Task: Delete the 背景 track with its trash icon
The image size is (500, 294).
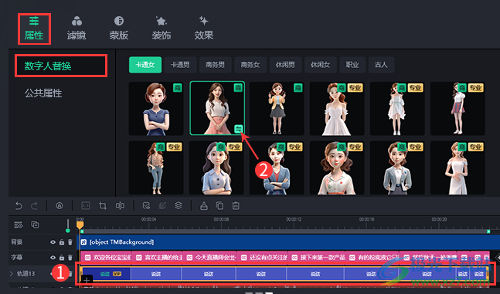Action: [x=70, y=242]
